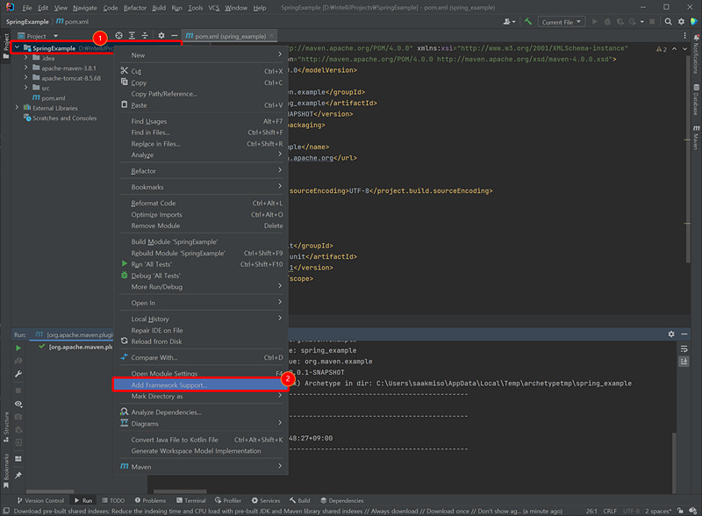Open Maven side tool window
The image size is (702, 516).
[x=696, y=138]
